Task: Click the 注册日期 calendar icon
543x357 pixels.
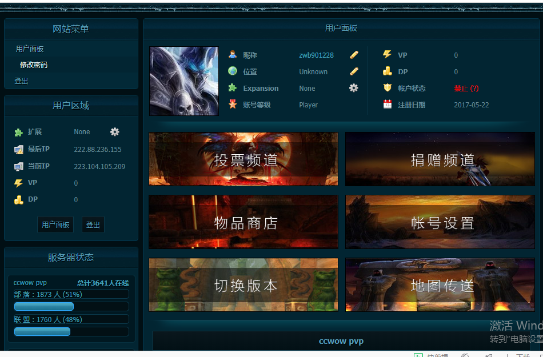Action: point(388,104)
